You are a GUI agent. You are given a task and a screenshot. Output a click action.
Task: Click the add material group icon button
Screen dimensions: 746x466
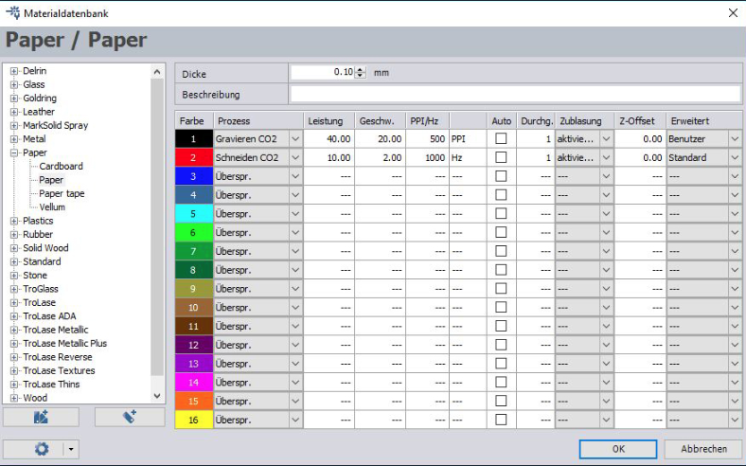point(41,417)
